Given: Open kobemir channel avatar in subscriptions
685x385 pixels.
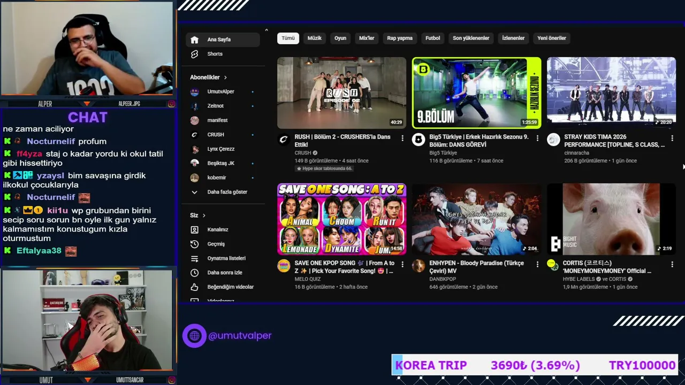Looking at the screenshot, I should [195, 178].
